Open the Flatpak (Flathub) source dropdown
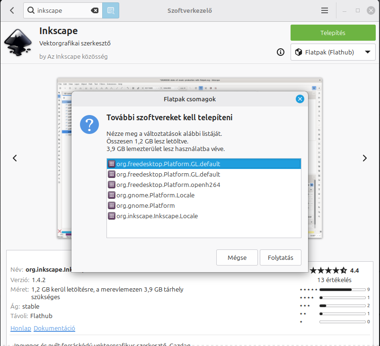 click(x=333, y=52)
